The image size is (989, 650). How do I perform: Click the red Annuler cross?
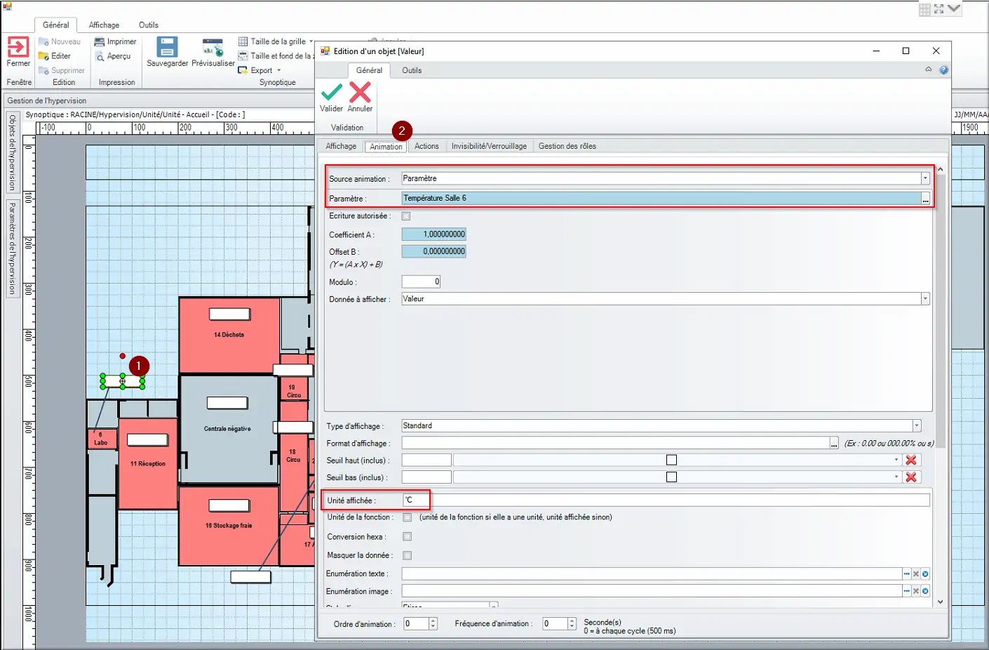point(360,93)
